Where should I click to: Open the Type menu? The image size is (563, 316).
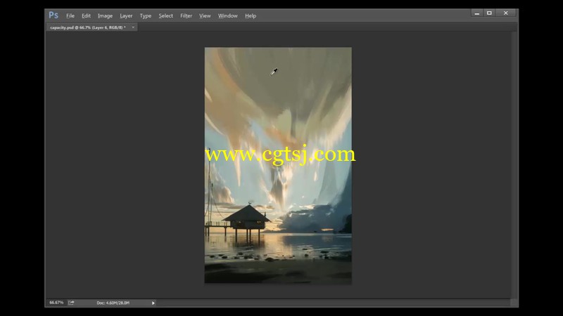point(146,15)
